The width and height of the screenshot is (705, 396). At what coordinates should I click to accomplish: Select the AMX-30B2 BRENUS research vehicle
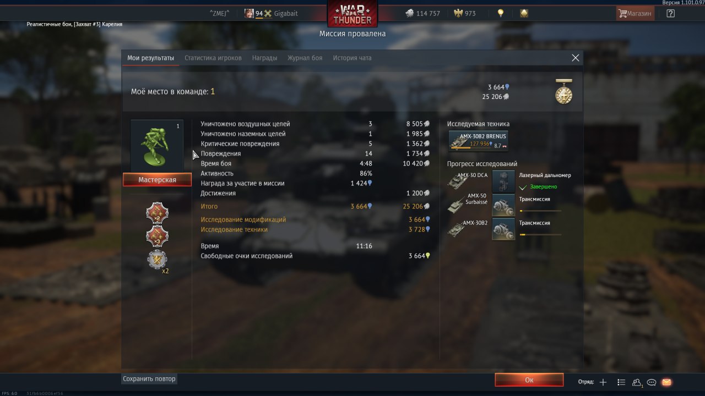coord(478,141)
